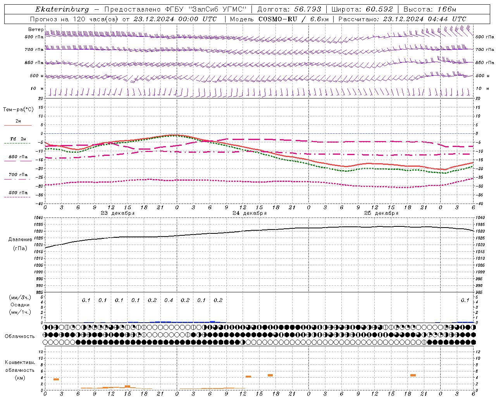Select the Модель COSMO-RU / 6.6км label
This screenshot has width=496, height=397.
pyautogui.click(x=279, y=19)
